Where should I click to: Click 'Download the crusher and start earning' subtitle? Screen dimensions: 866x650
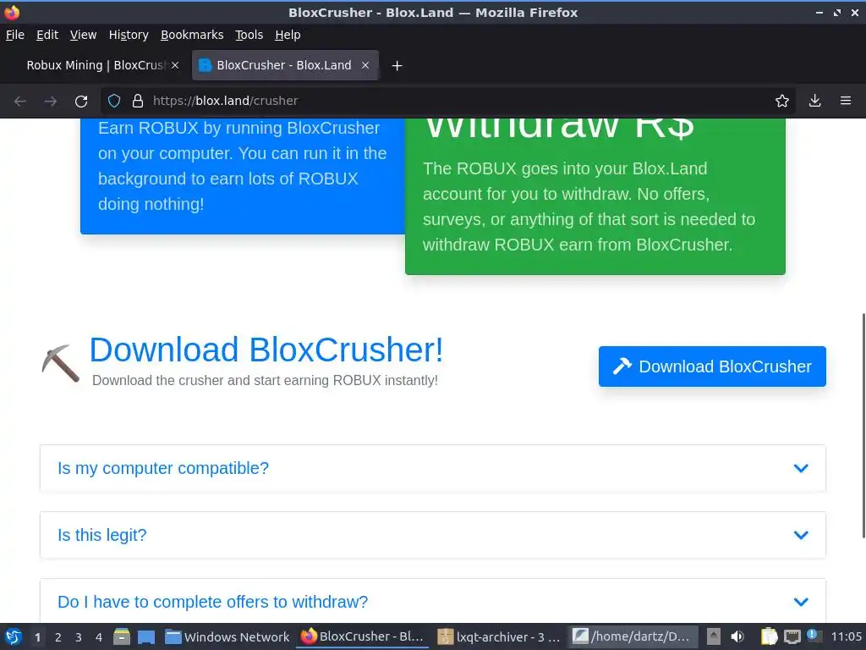[x=265, y=380]
